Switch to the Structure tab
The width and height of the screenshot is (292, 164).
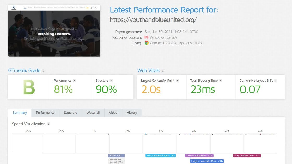point(70,113)
